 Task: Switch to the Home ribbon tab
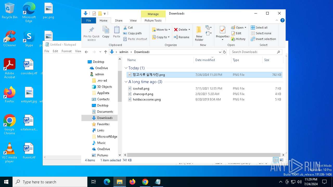tap(104, 21)
